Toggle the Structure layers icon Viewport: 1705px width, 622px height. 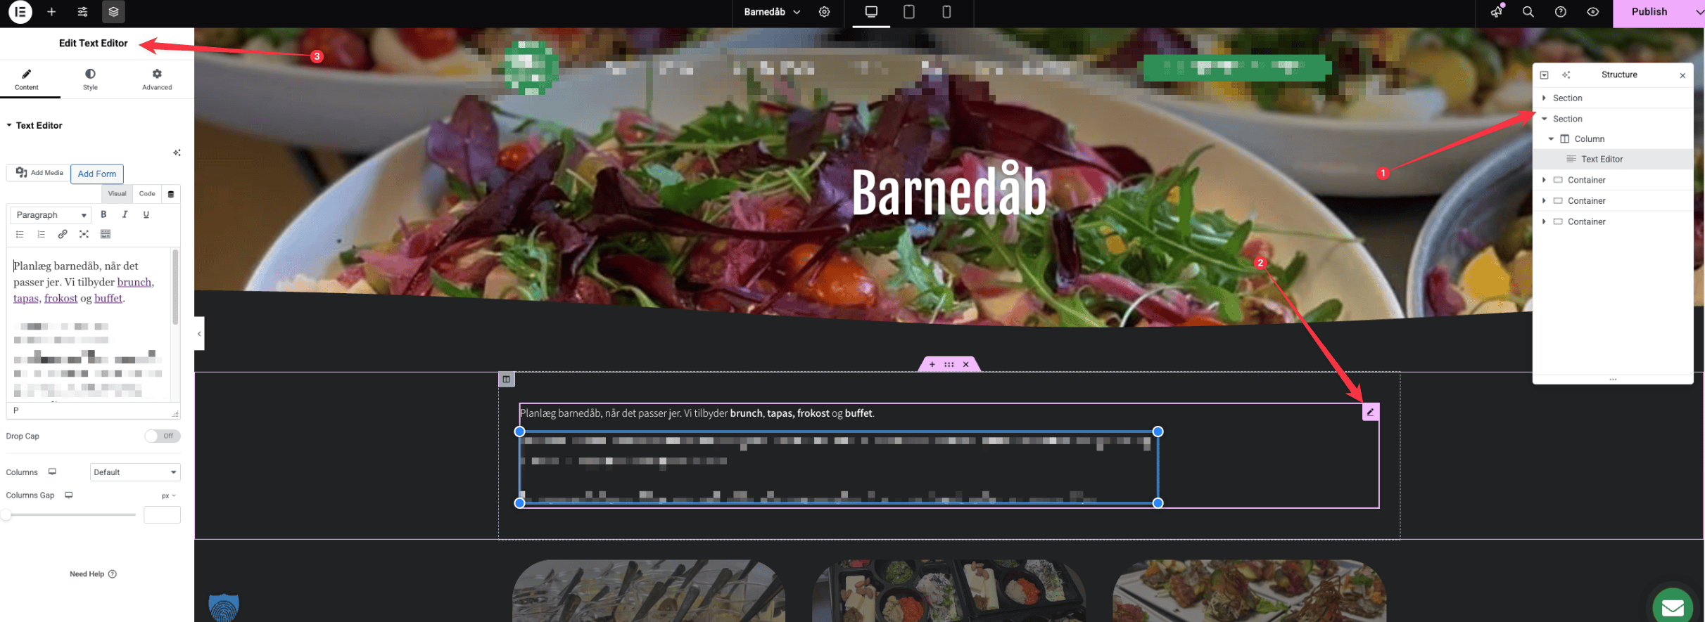click(113, 12)
